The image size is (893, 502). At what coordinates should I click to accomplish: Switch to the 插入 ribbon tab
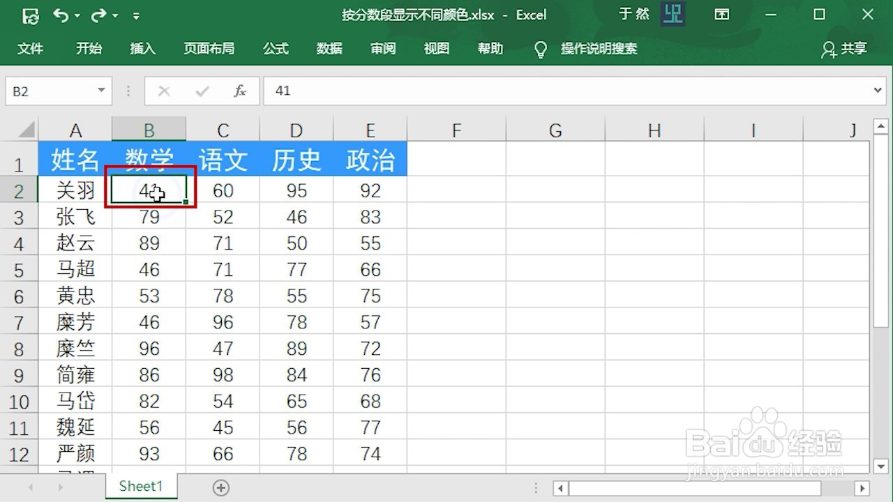(142, 49)
